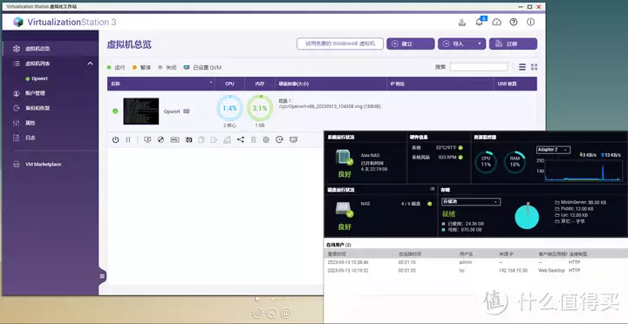
Task: Open VM settings with the gear icon
Action: pyautogui.click(x=266, y=139)
